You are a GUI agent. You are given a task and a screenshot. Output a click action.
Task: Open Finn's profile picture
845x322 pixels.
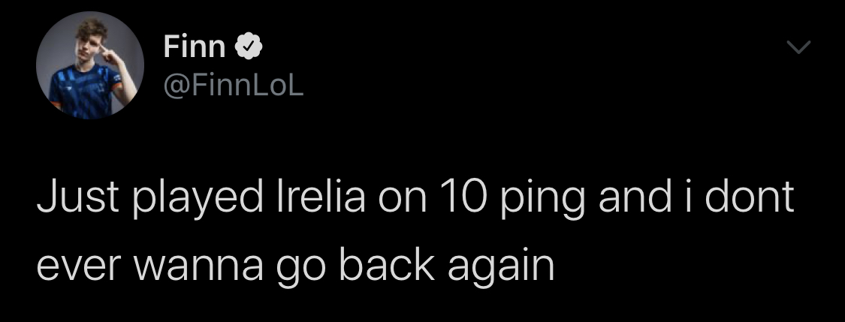click(x=90, y=66)
